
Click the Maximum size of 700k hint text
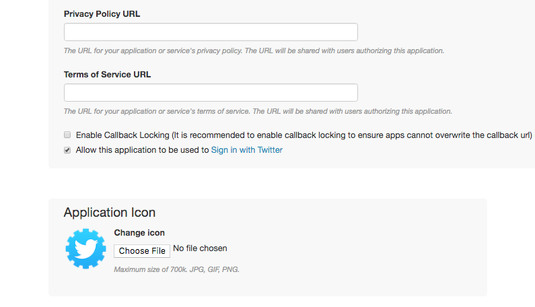177,269
